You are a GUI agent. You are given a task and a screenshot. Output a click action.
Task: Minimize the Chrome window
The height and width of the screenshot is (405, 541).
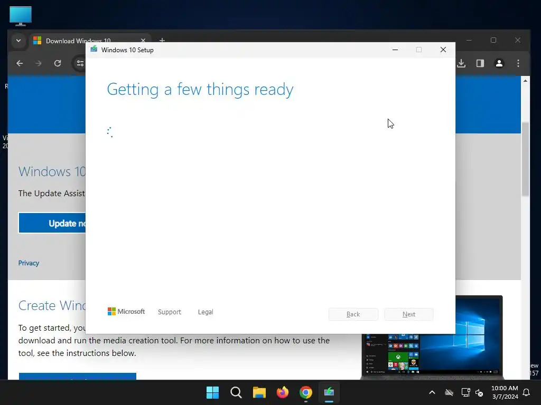pos(469,40)
